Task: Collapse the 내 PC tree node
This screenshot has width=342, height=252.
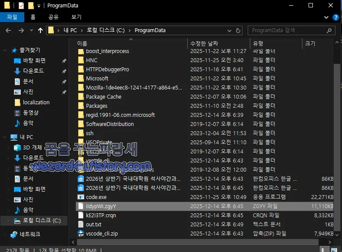Action: (x=4, y=137)
